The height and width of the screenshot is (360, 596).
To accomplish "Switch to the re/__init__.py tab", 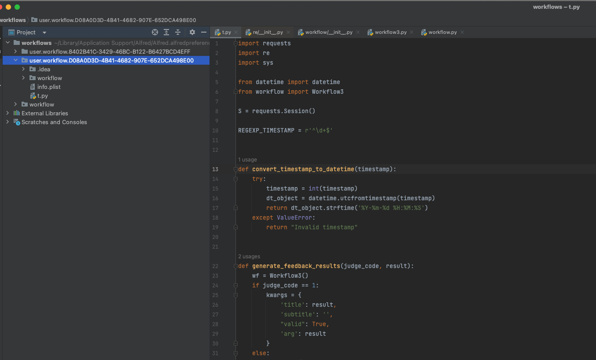I will 267,33.
